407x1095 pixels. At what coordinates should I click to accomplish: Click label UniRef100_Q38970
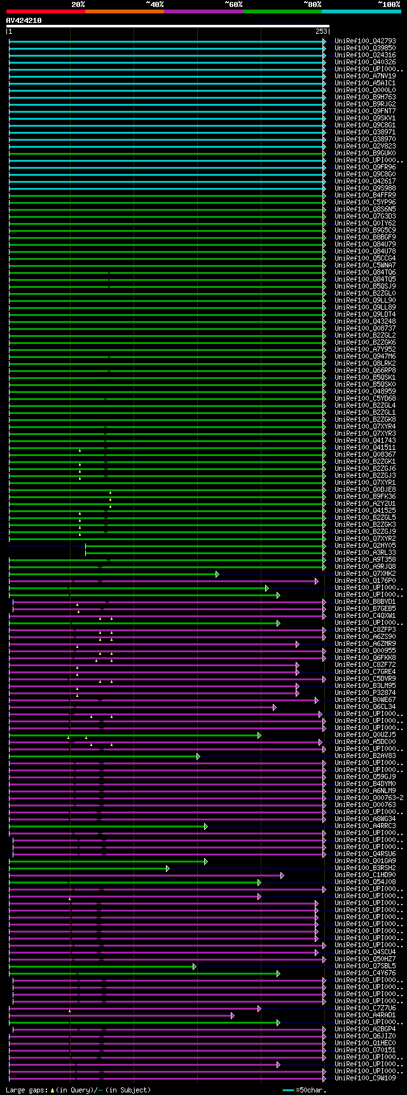click(x=365, y=139)
